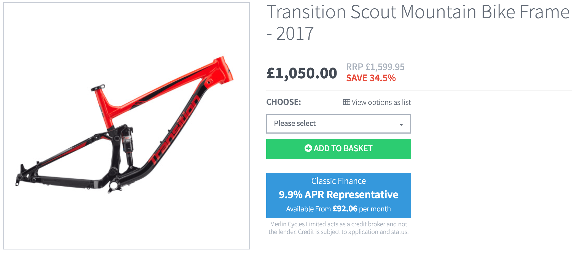Image resolution: width=581 pixels, height=255 pixels.
Task: Click the grid icon beside View options
Action: pyautogui.click(x=346, y=102)
